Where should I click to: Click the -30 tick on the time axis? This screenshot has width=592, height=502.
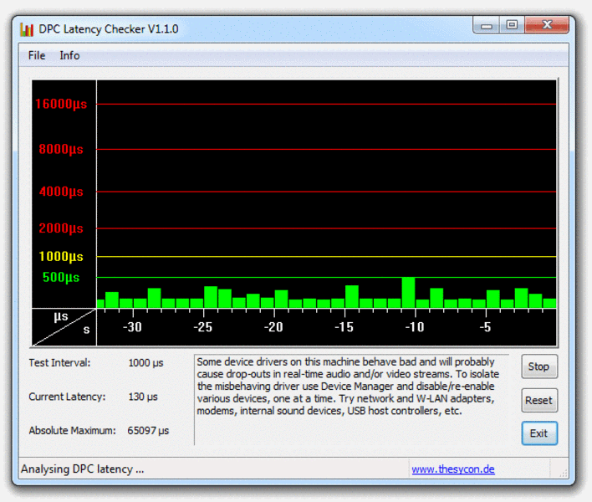(132, 327)
